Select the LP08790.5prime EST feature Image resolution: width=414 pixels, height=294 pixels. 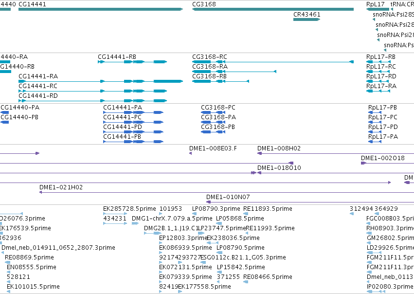click(x=219, y=253)
